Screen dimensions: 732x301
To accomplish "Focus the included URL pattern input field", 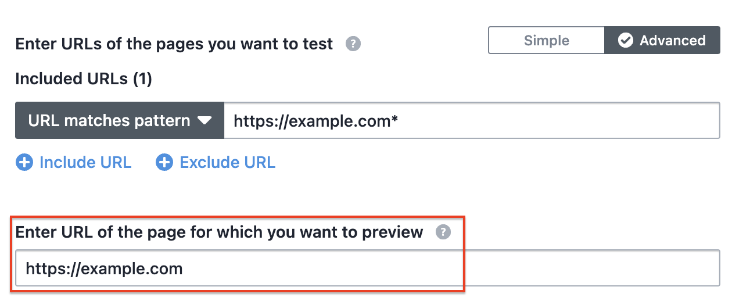I will tap(472, 121).
